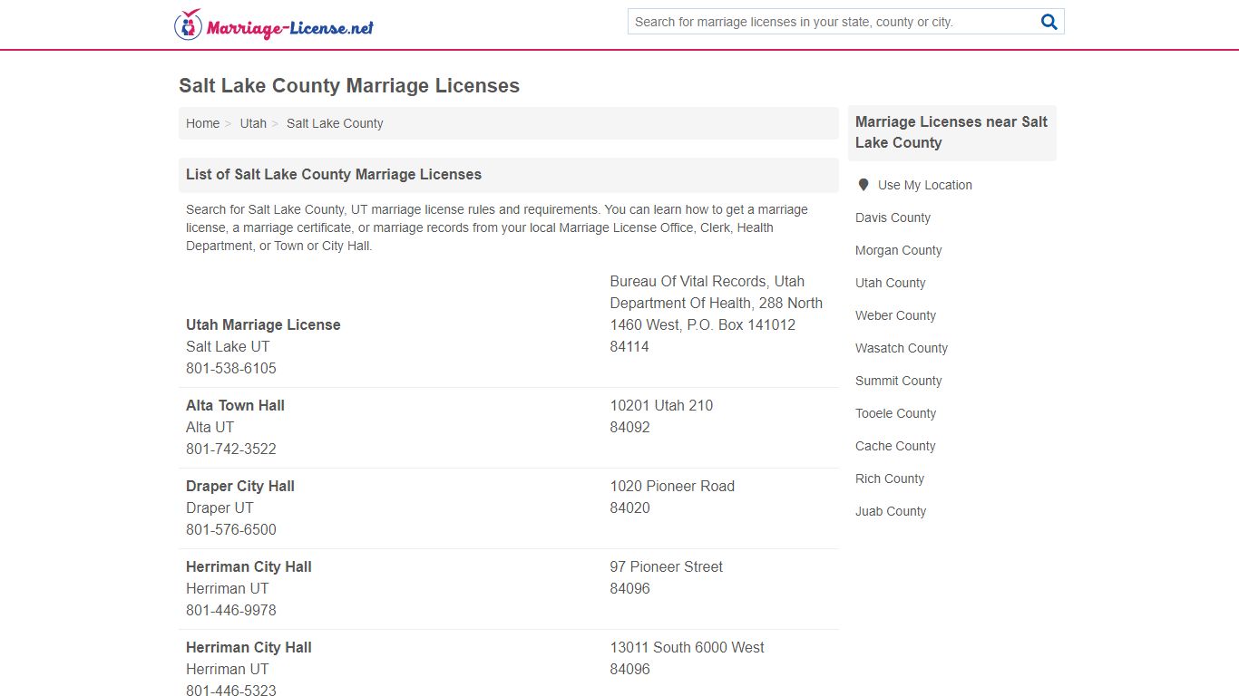
Task: Click zip code 84092
Action: (x=629, y=427)
